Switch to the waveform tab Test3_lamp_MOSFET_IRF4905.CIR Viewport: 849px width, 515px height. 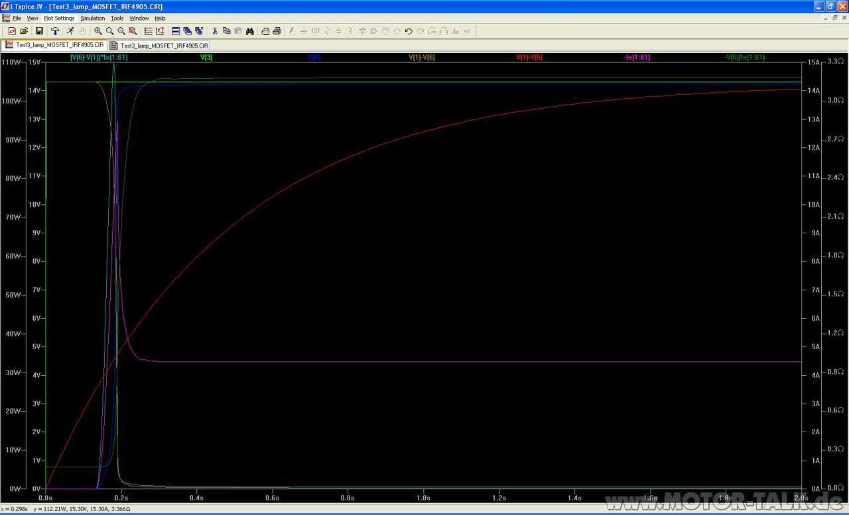coord(54,45)
